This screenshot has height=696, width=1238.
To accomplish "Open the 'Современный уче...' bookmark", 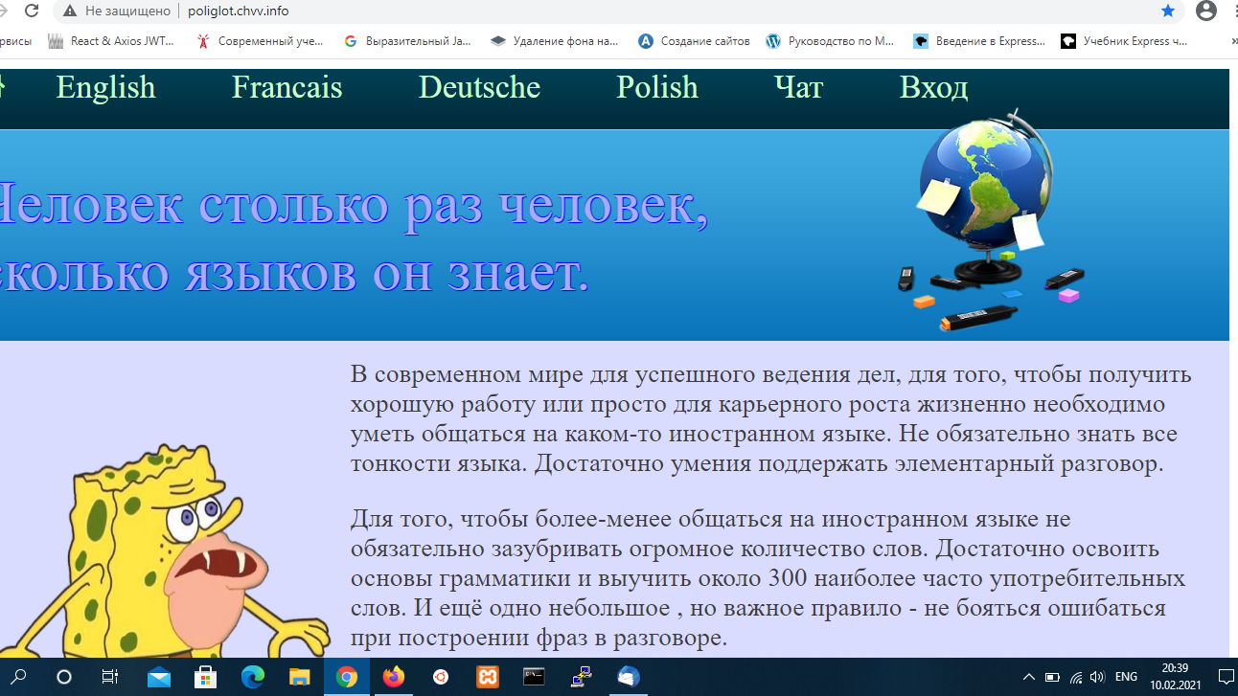I will (x=260, y=41).
